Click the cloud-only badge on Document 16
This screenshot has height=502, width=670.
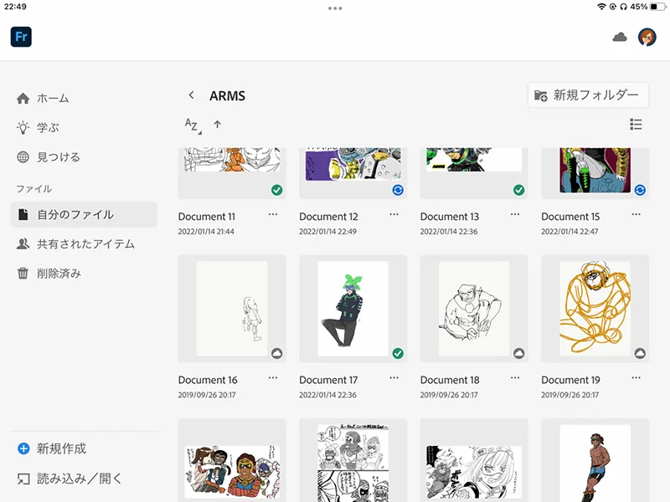point(276,353)
